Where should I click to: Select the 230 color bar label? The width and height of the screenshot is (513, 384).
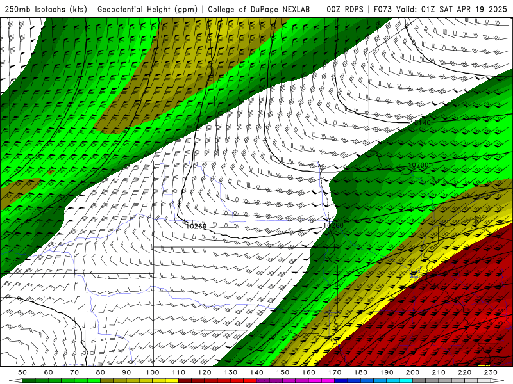point(491,372)
